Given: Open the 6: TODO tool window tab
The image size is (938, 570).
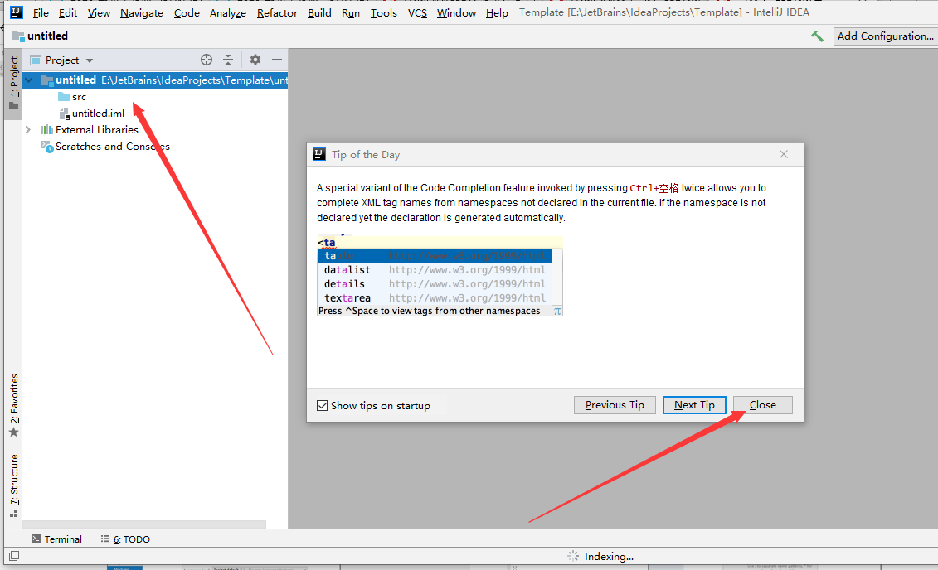Looking at the screenshot, I should [x=125, y=539].
